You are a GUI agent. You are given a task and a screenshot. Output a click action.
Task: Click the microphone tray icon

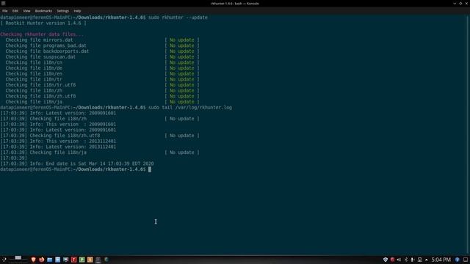pyautogui.click(x=413, y=260)
